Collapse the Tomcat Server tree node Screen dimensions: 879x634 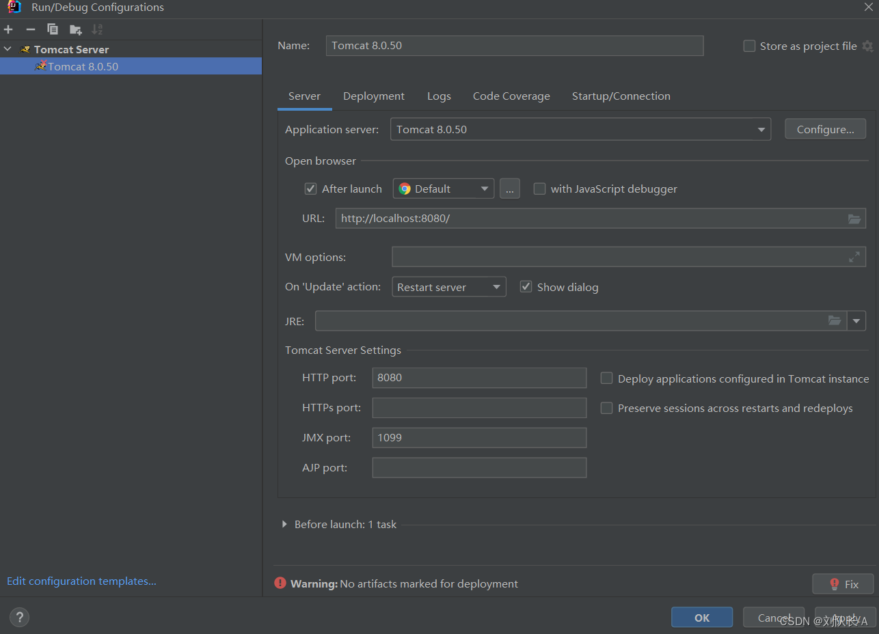8,49
